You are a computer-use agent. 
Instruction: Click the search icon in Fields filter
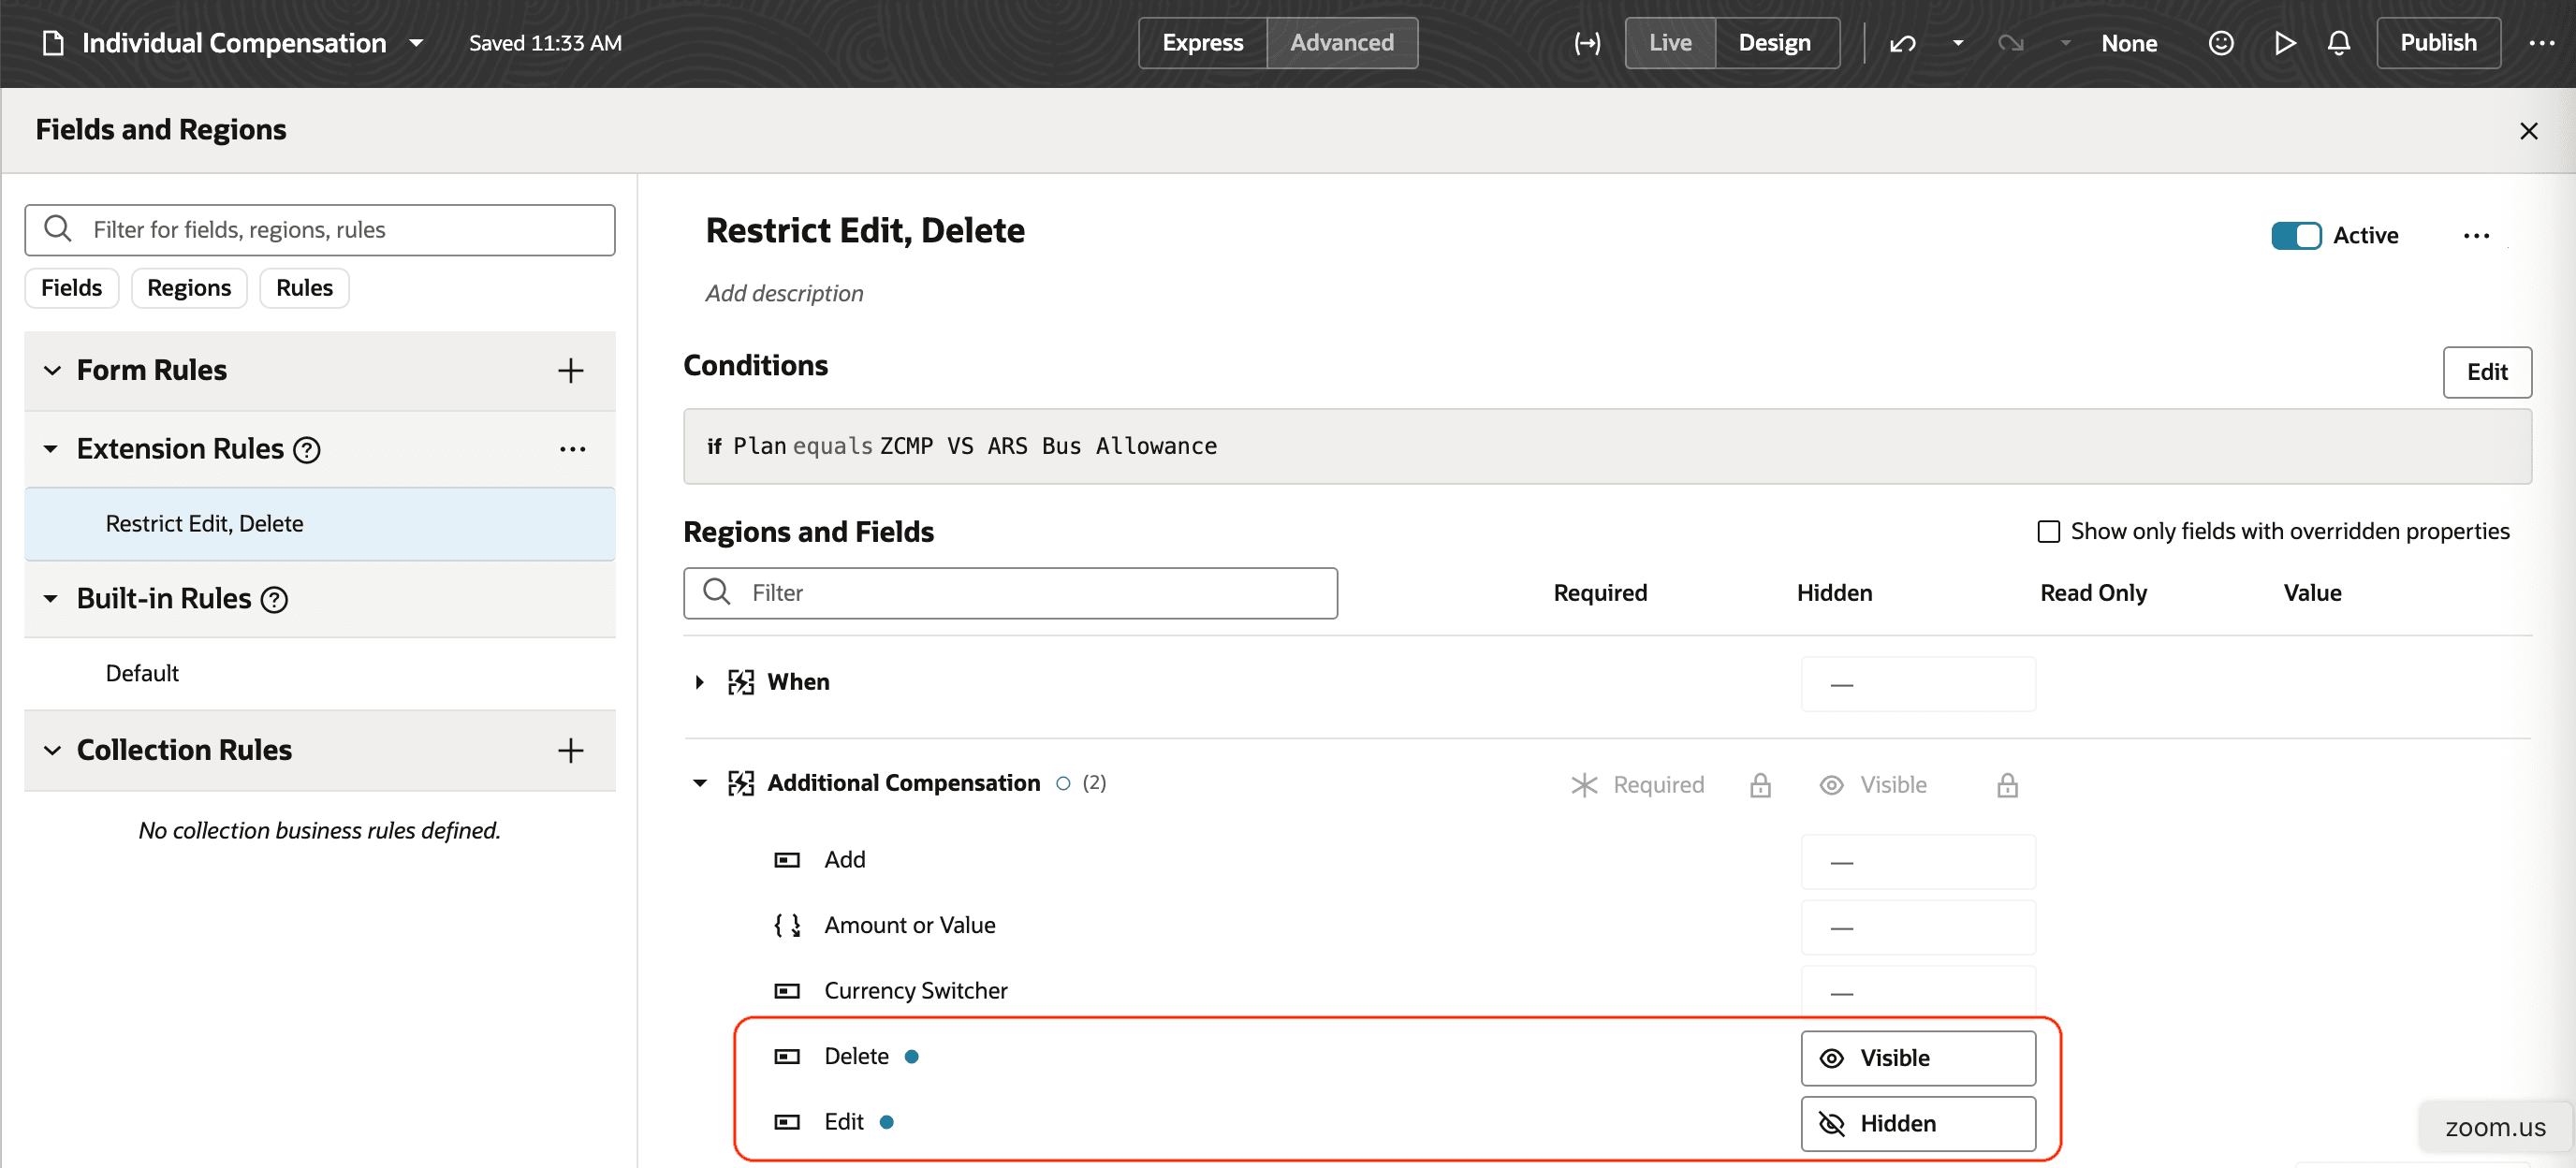pos(58,229)
